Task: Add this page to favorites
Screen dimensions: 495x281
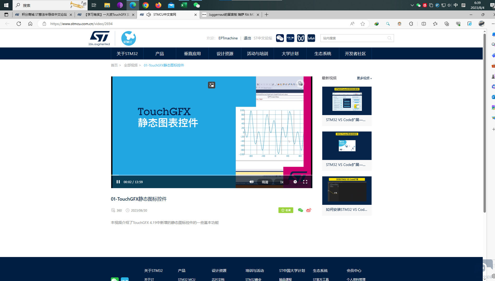Action: click(x=363, y=24)
